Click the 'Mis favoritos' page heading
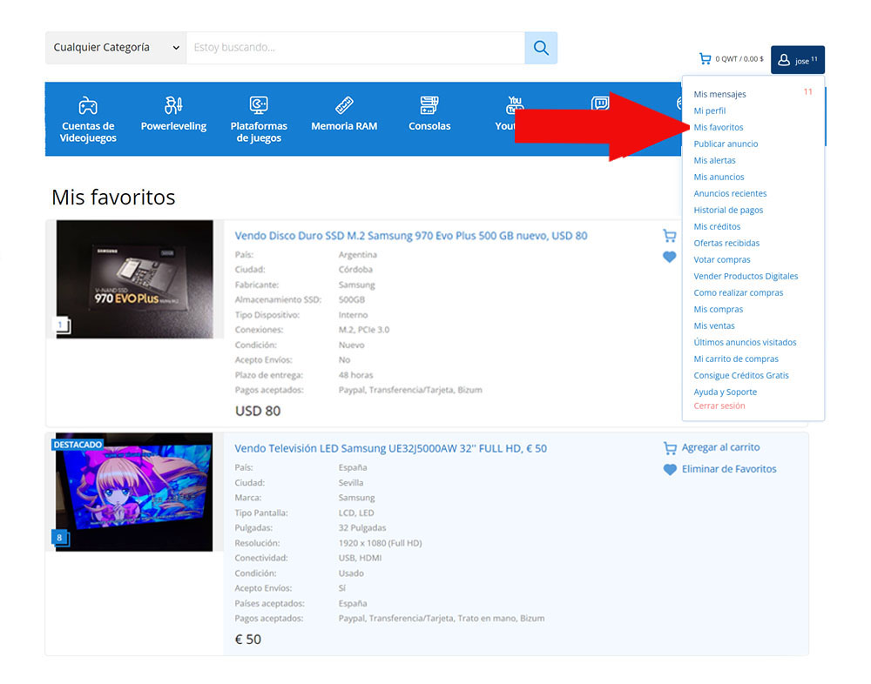Viewport: 871px width, 684px height. (113, 198)
